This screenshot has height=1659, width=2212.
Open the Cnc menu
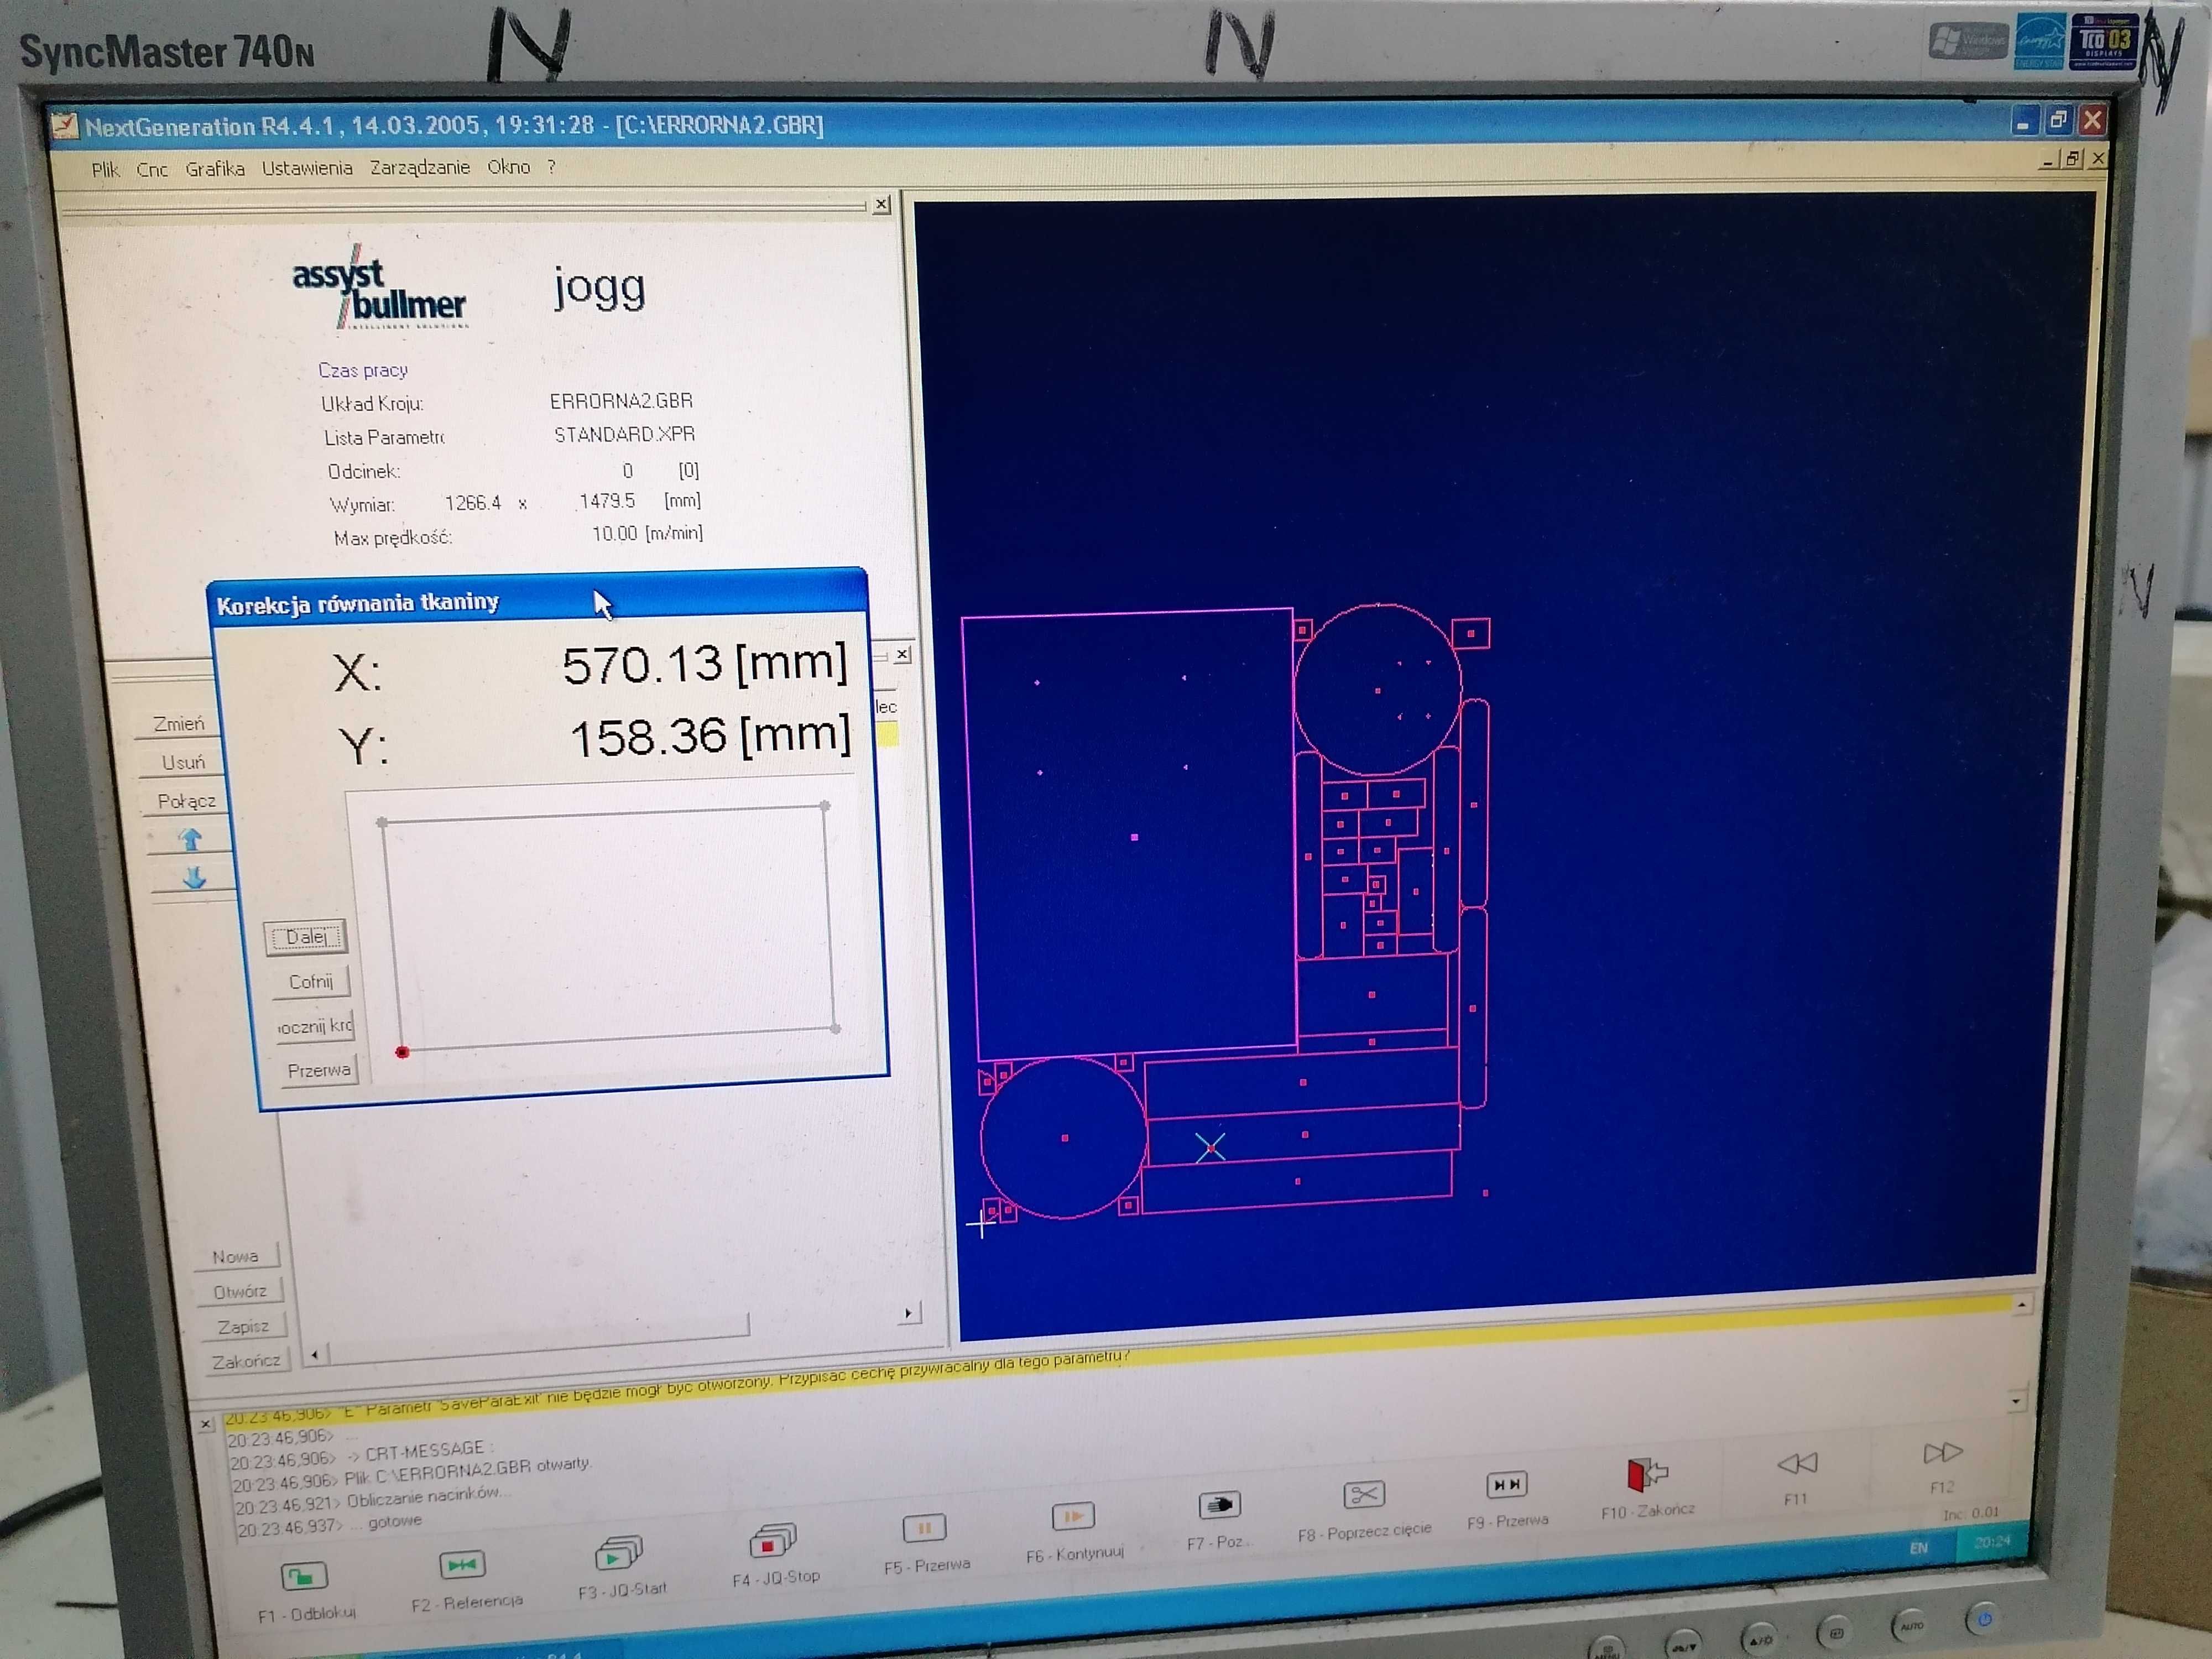(x=152, y=170)
